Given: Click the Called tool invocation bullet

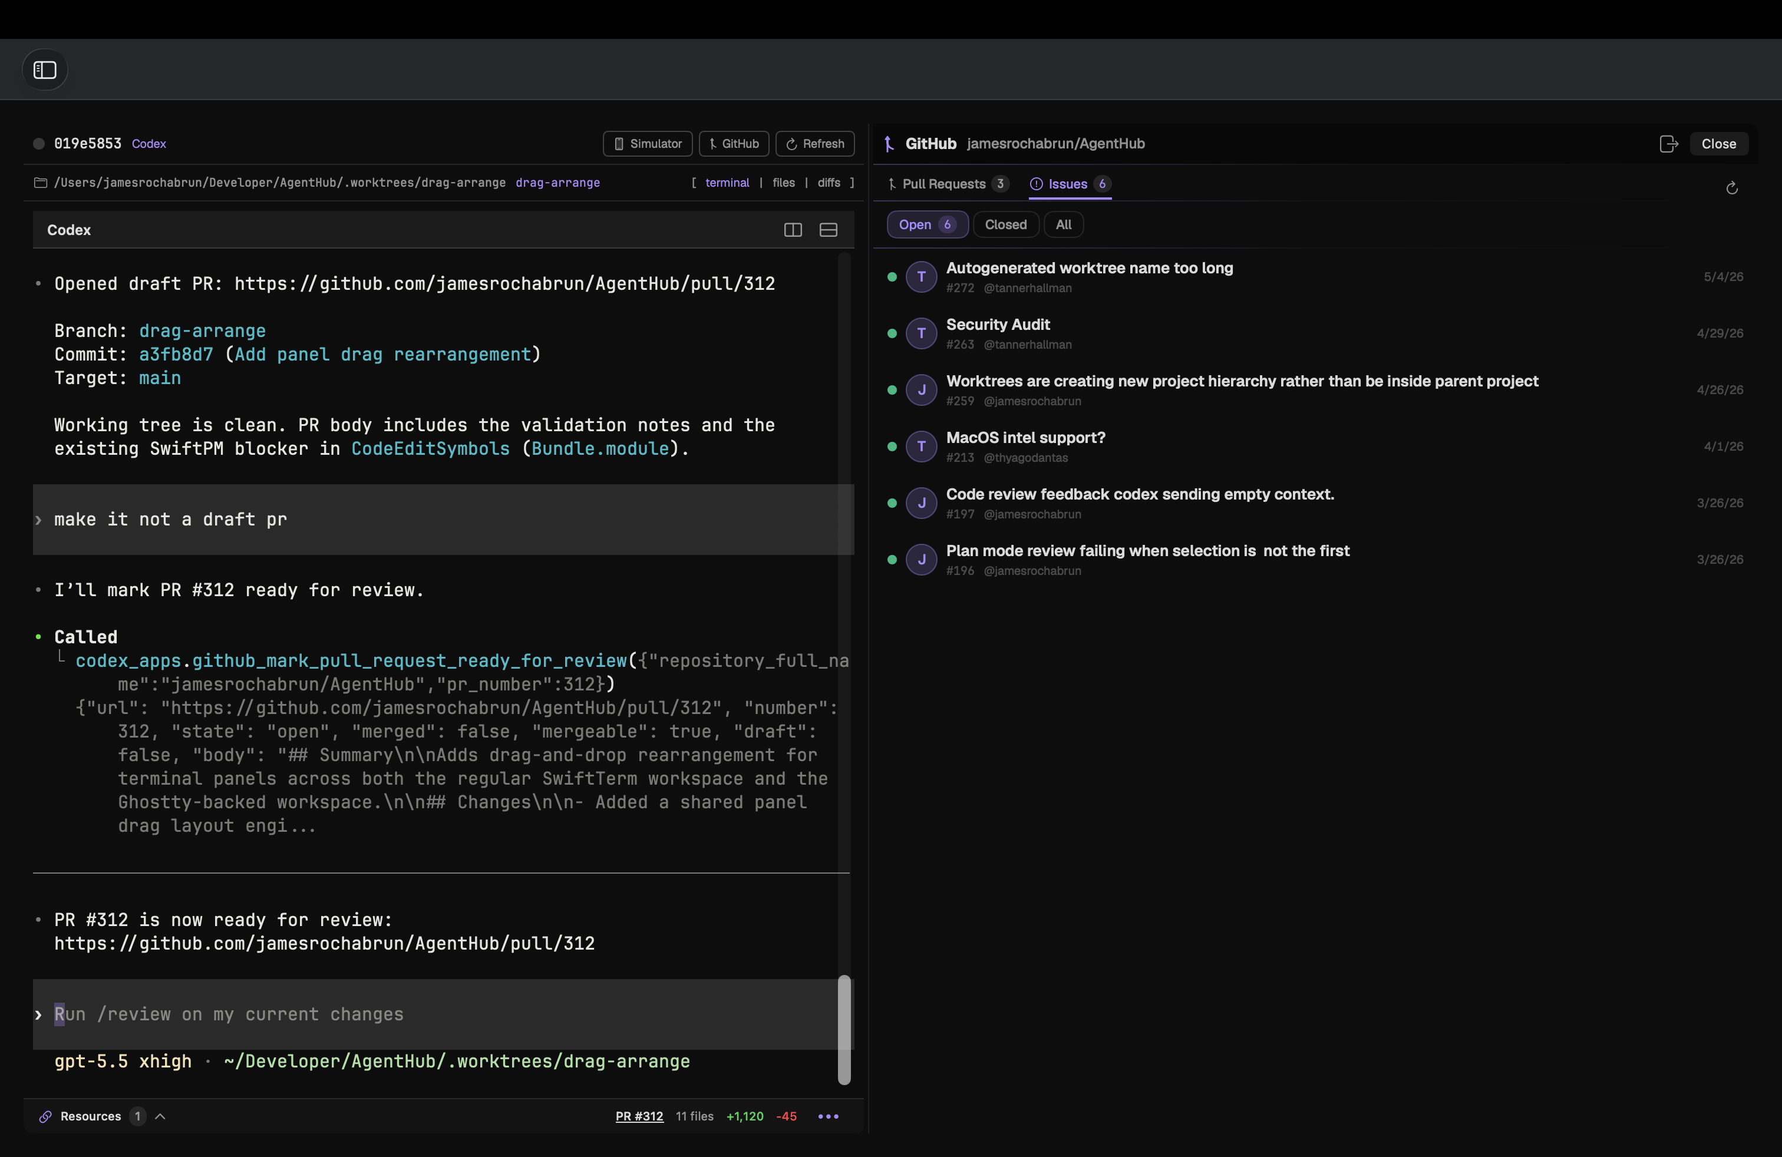Looking at the screenshot, I should coord(38,637).
